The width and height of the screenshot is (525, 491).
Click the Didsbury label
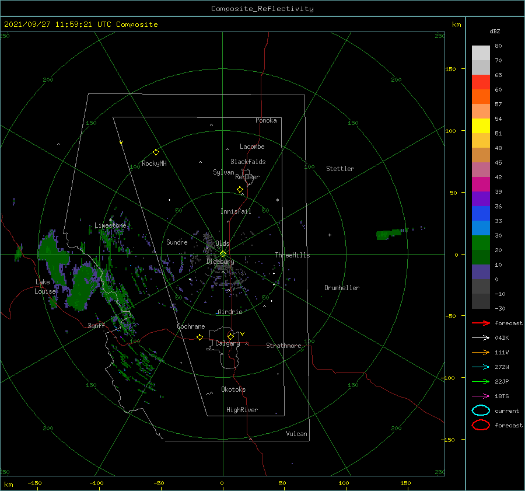(x=220, y=262)
